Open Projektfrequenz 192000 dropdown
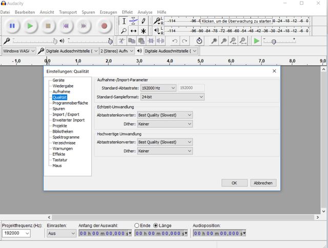 coord(16,233)
